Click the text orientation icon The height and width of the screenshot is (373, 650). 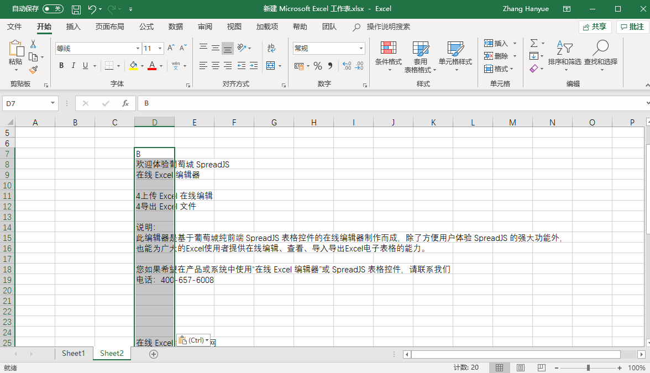pyautogui.click(x=242, y=48)
